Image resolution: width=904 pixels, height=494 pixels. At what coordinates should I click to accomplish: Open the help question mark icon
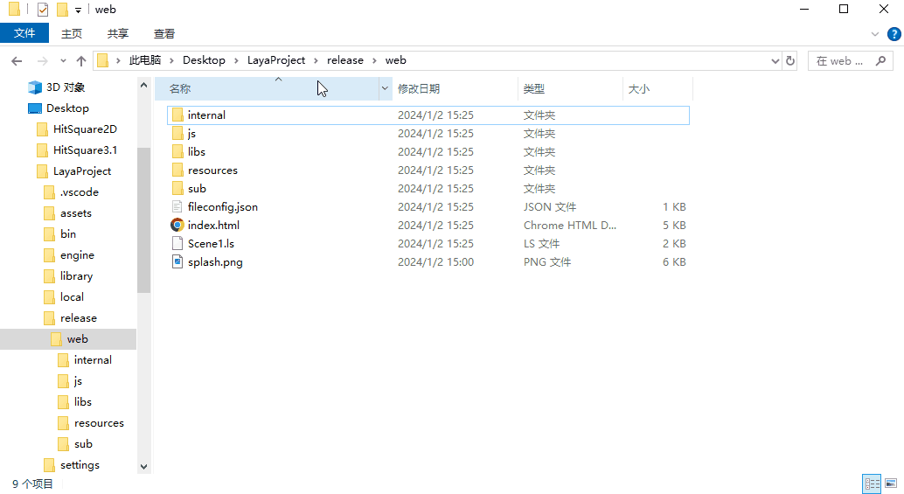click(x=894, y=34)
